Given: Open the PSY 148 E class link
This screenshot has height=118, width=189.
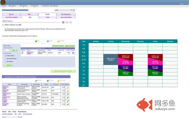Looking at the screenshot, I should coord(5,104).
